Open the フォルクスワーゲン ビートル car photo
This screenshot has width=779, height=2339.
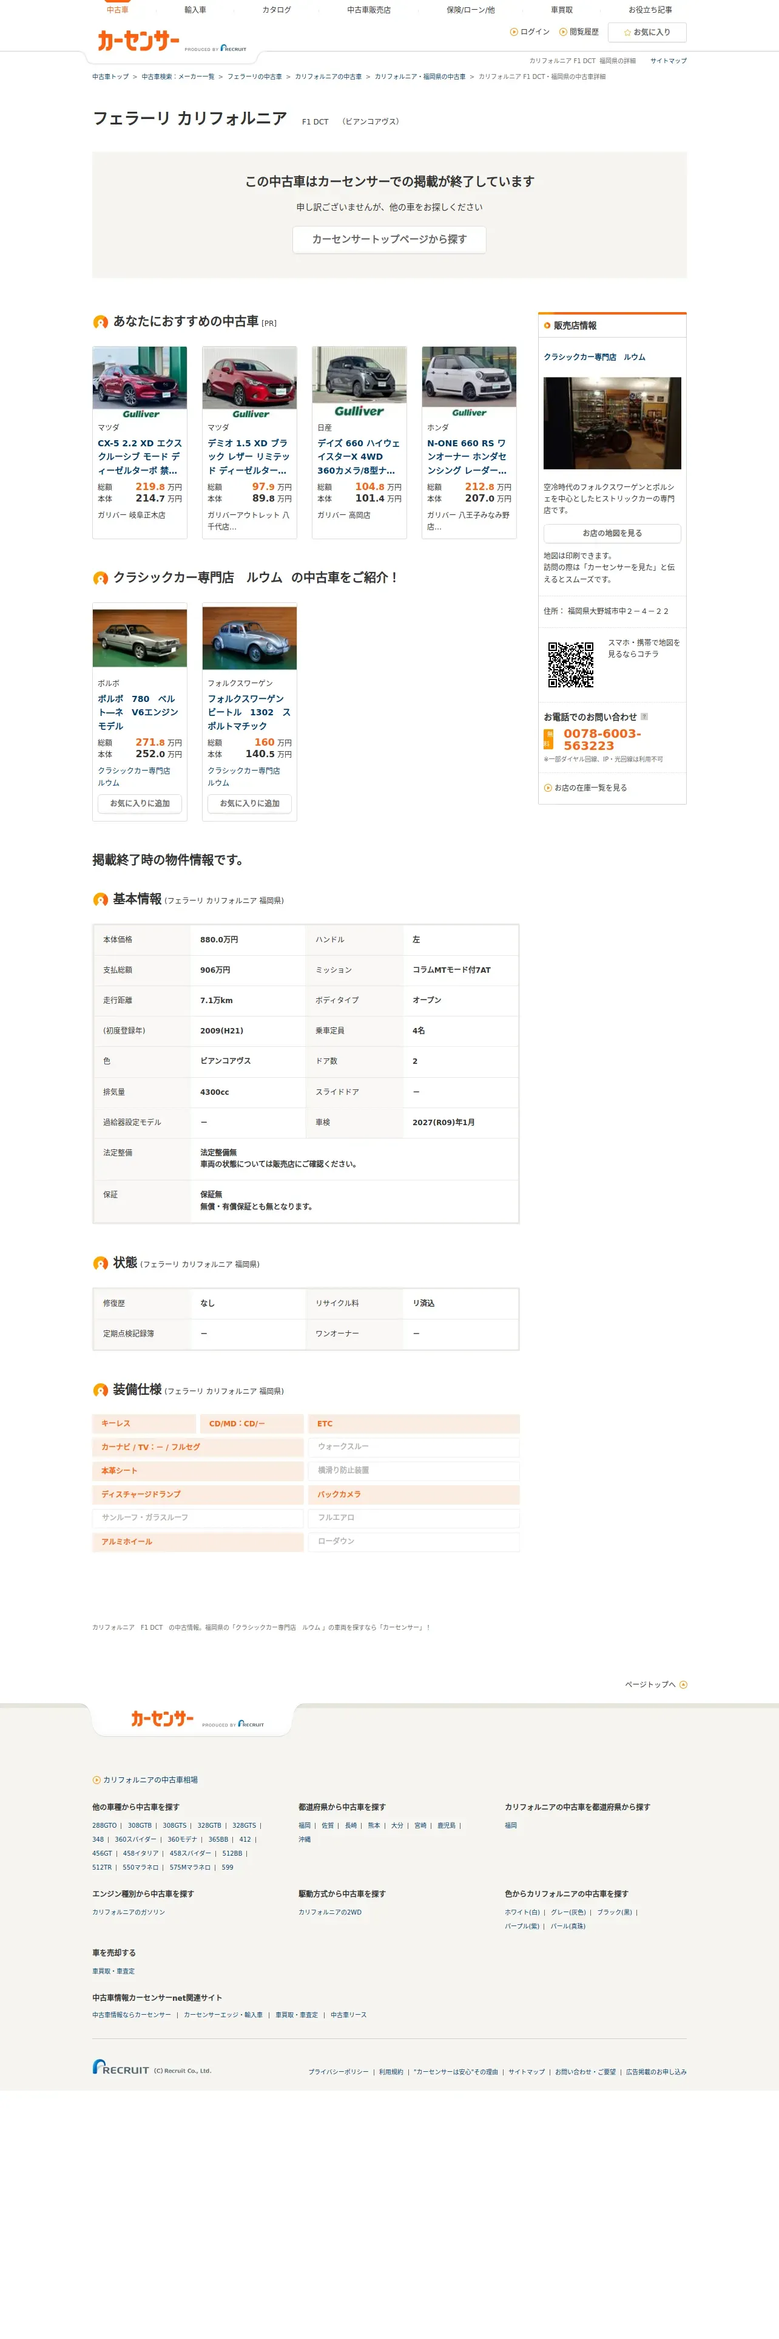[249, 638]
